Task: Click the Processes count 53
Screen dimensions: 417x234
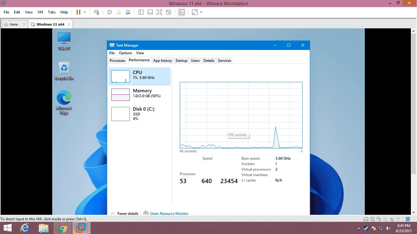Action: coord(183,181)
